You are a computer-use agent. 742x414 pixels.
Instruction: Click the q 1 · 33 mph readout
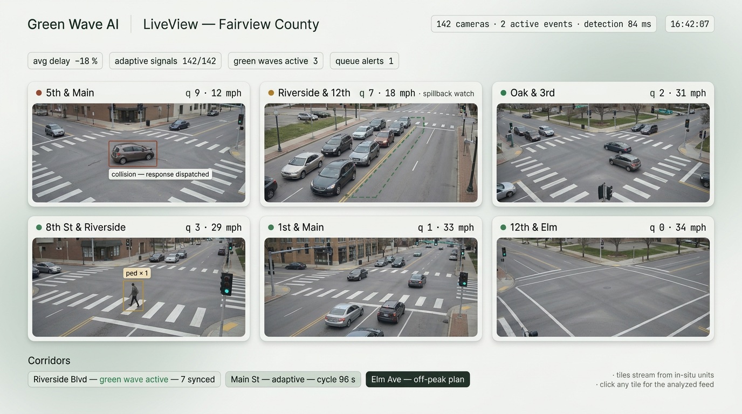click(446, 228)
